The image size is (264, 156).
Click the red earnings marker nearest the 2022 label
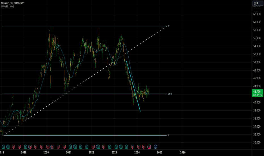point(93,147)
